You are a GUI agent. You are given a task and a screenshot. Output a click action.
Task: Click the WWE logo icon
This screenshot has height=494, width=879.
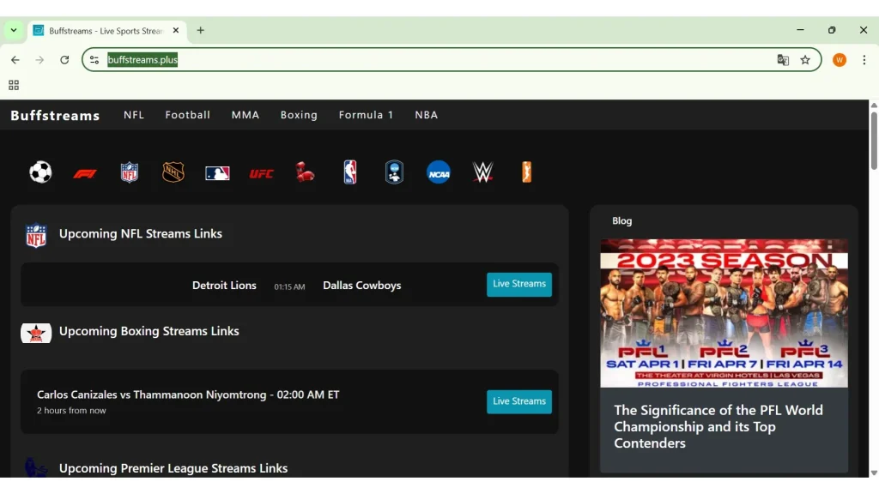482,172
